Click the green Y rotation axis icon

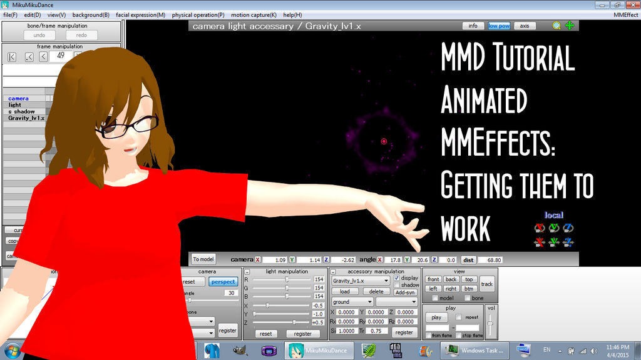click(554, 227)
